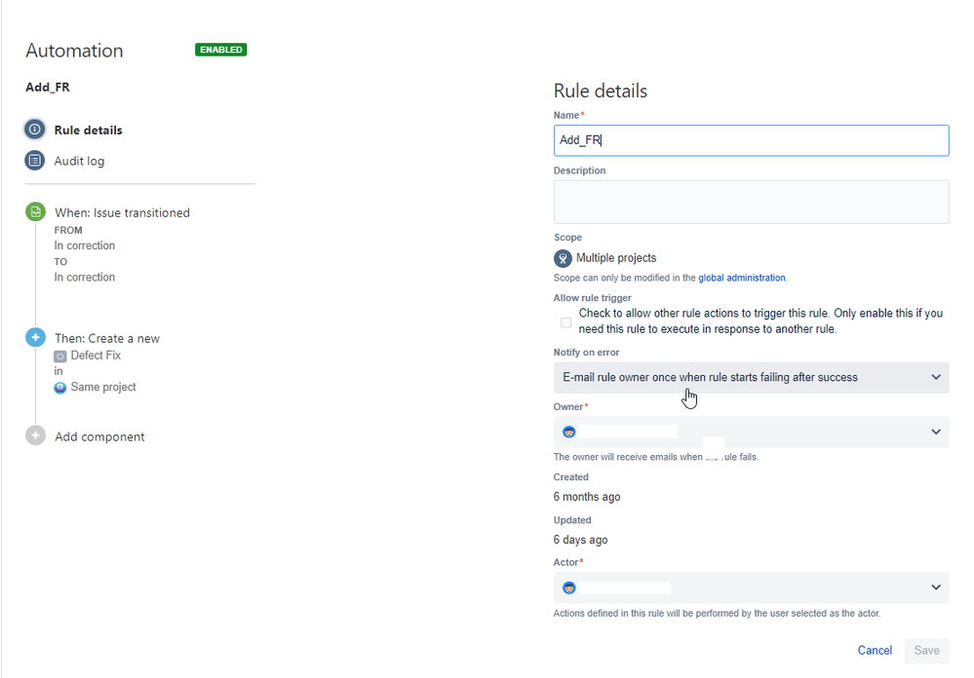
Task: Click the TO In correction status text
Action: (85, 277)
